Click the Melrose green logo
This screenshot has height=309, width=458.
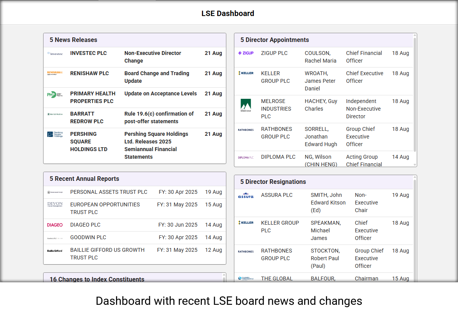coord(246,105)
